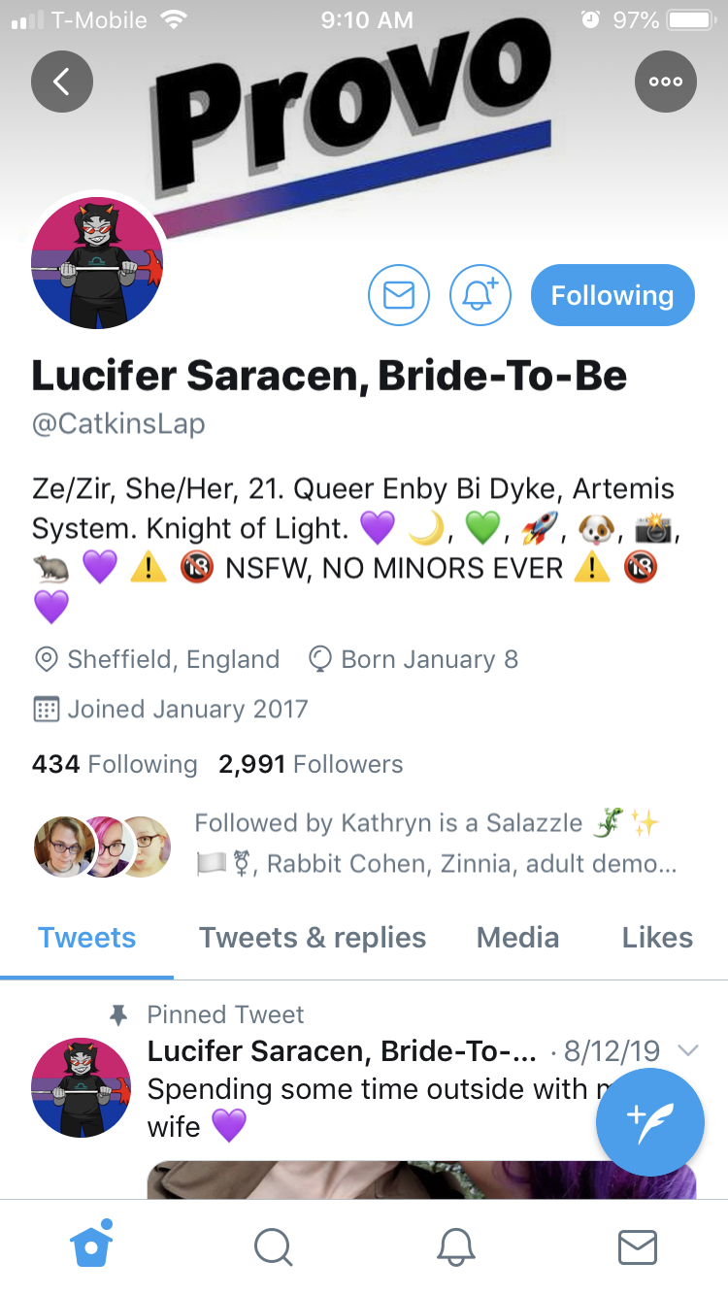
Task: Turn on notifications with bell plus icon
Action: 480,295
